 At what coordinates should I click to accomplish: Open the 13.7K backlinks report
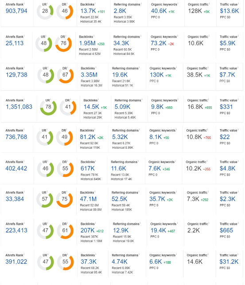click(88, 11)
